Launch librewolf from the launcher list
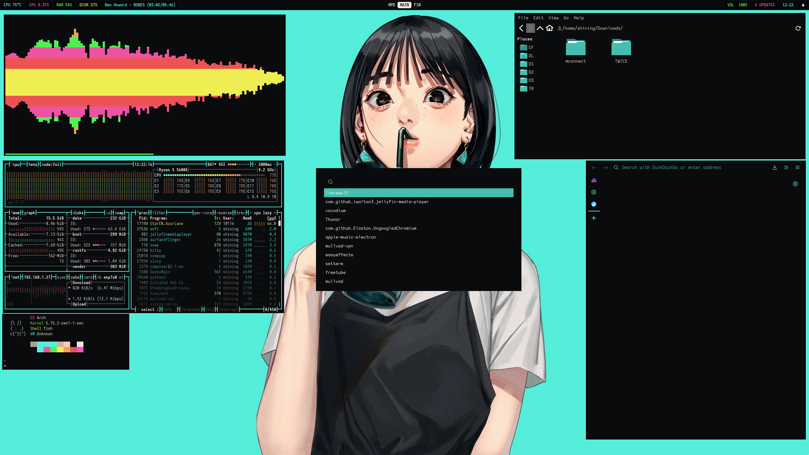 419,193
